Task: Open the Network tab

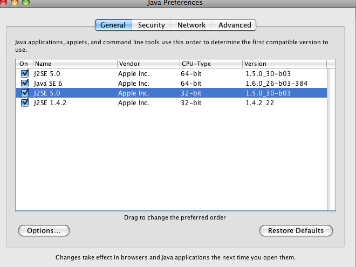Action: (191, 25)
